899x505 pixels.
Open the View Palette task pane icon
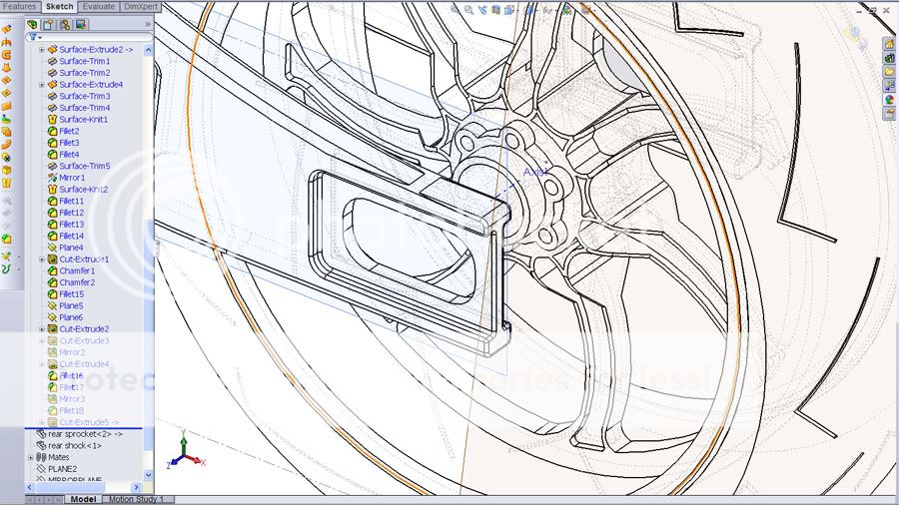pyautogui.click(x=889, y=85)
